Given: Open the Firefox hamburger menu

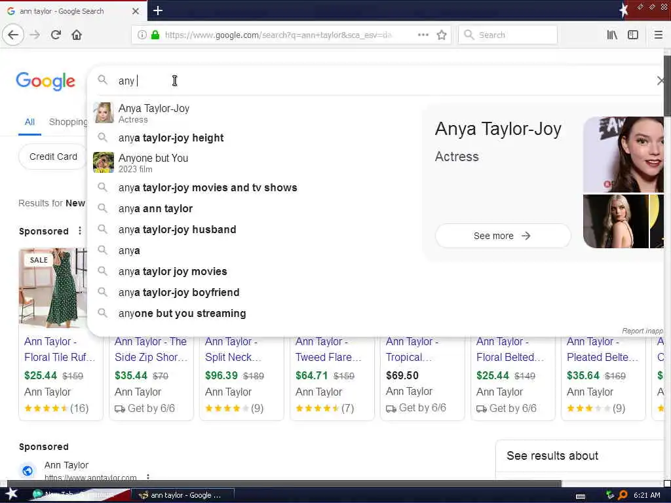Looking at the screenshot, I should pyautogui.click(x=659, y=35).
